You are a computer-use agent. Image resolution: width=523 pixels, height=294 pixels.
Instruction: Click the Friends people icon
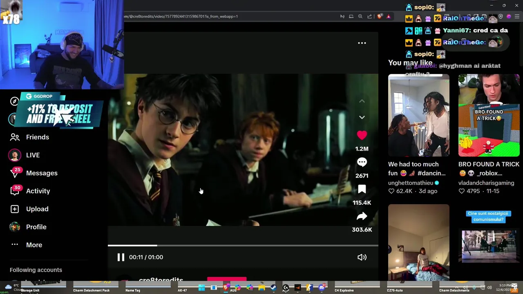click(15, 137)
